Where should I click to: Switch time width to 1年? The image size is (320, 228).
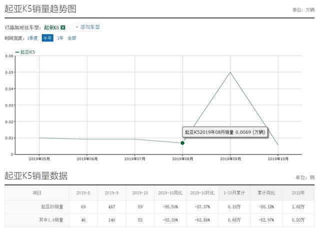click(60, 38)
